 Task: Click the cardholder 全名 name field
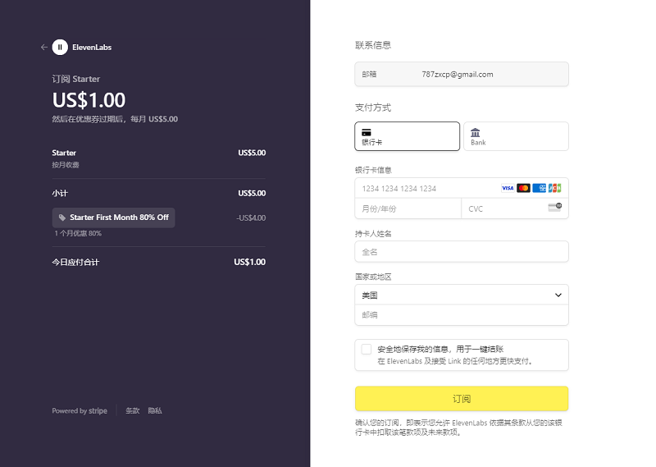(462, 252)
